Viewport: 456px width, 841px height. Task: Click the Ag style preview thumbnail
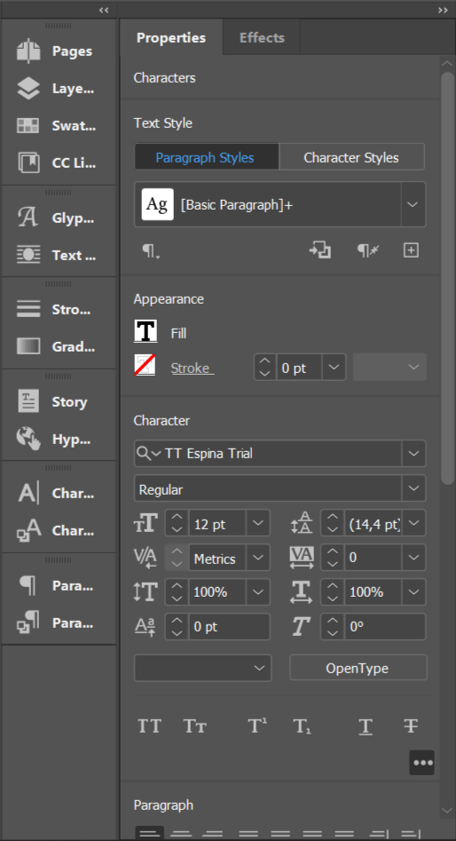click(x=158, y=204)
